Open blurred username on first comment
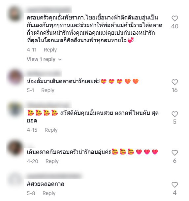Image resolution: width=189 pixels, height=201 pixels. (x=49, y=10)
